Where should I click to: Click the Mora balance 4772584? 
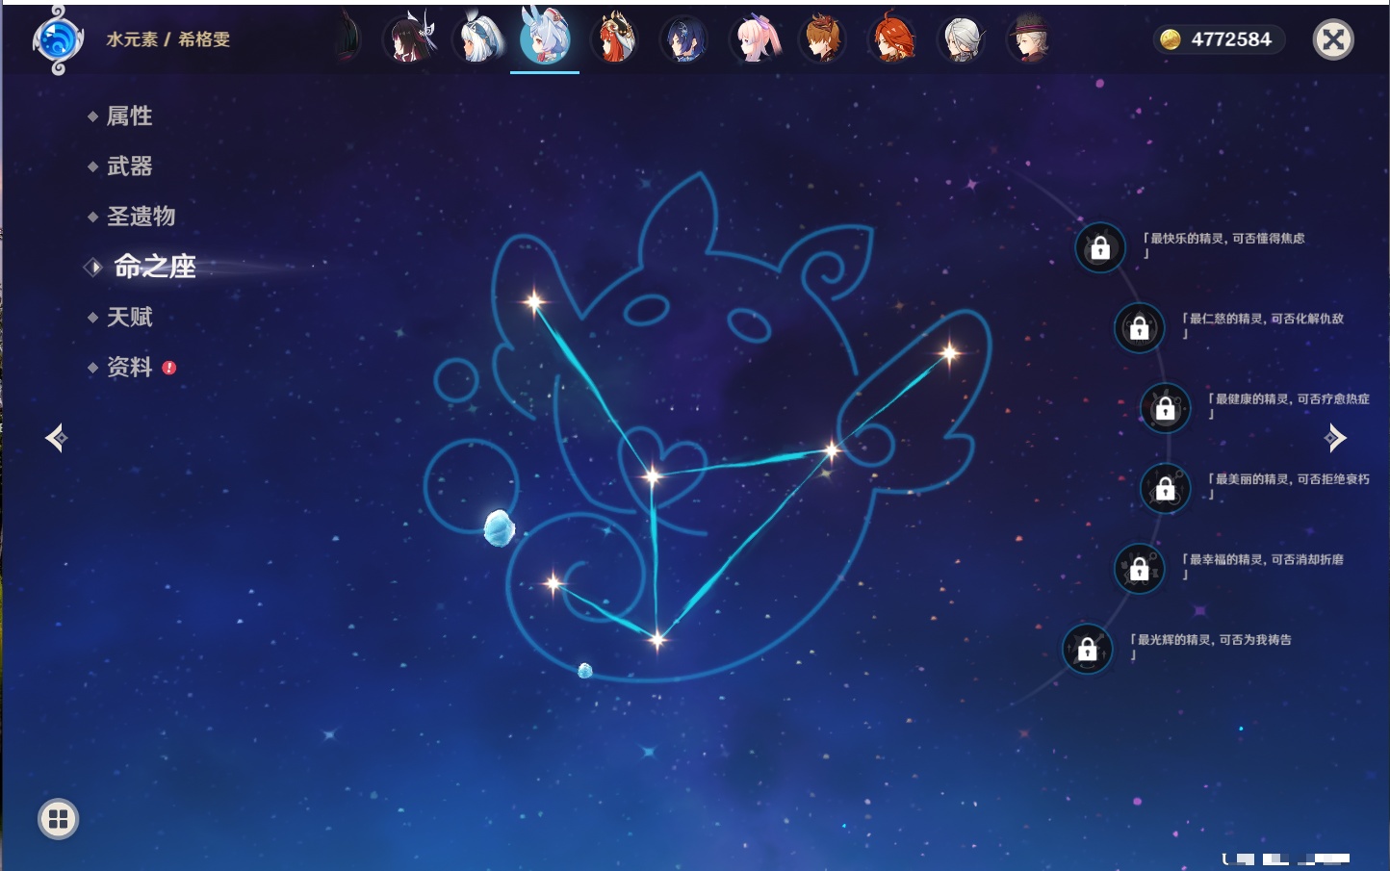coord(1220,39)
